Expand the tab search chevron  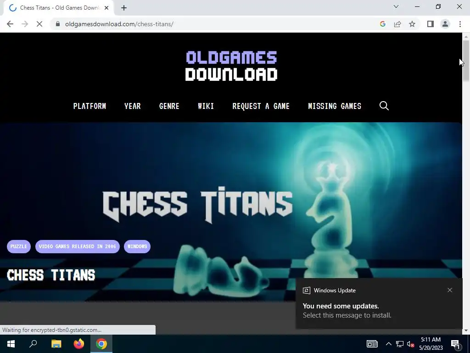tap(396, 6)
